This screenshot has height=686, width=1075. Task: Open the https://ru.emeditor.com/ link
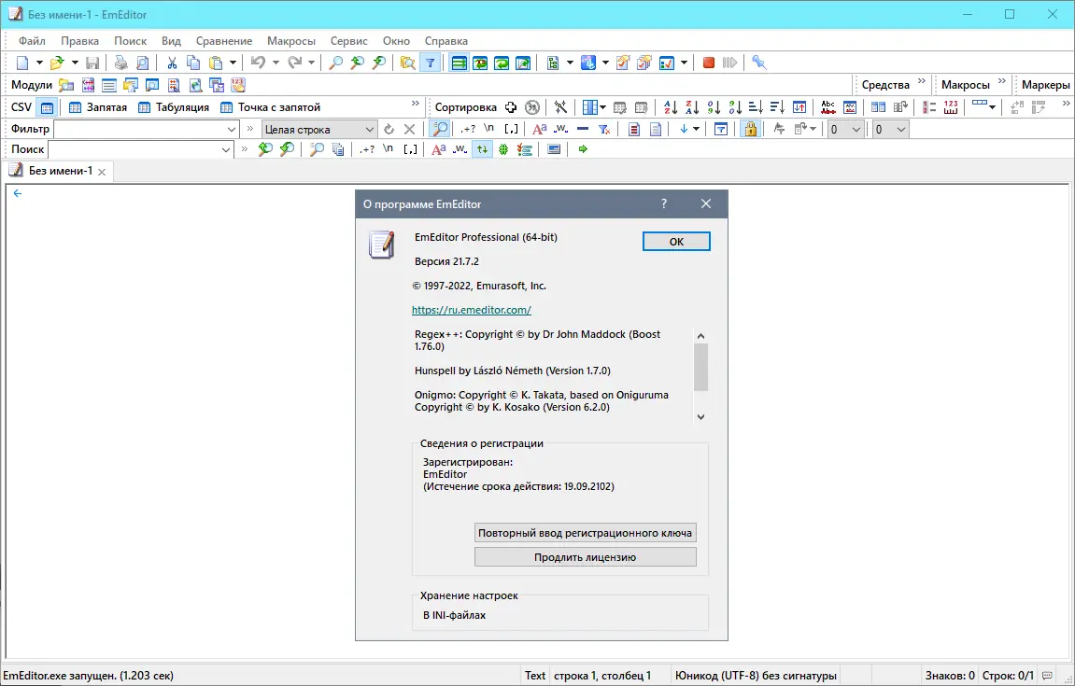coord(472,310)
